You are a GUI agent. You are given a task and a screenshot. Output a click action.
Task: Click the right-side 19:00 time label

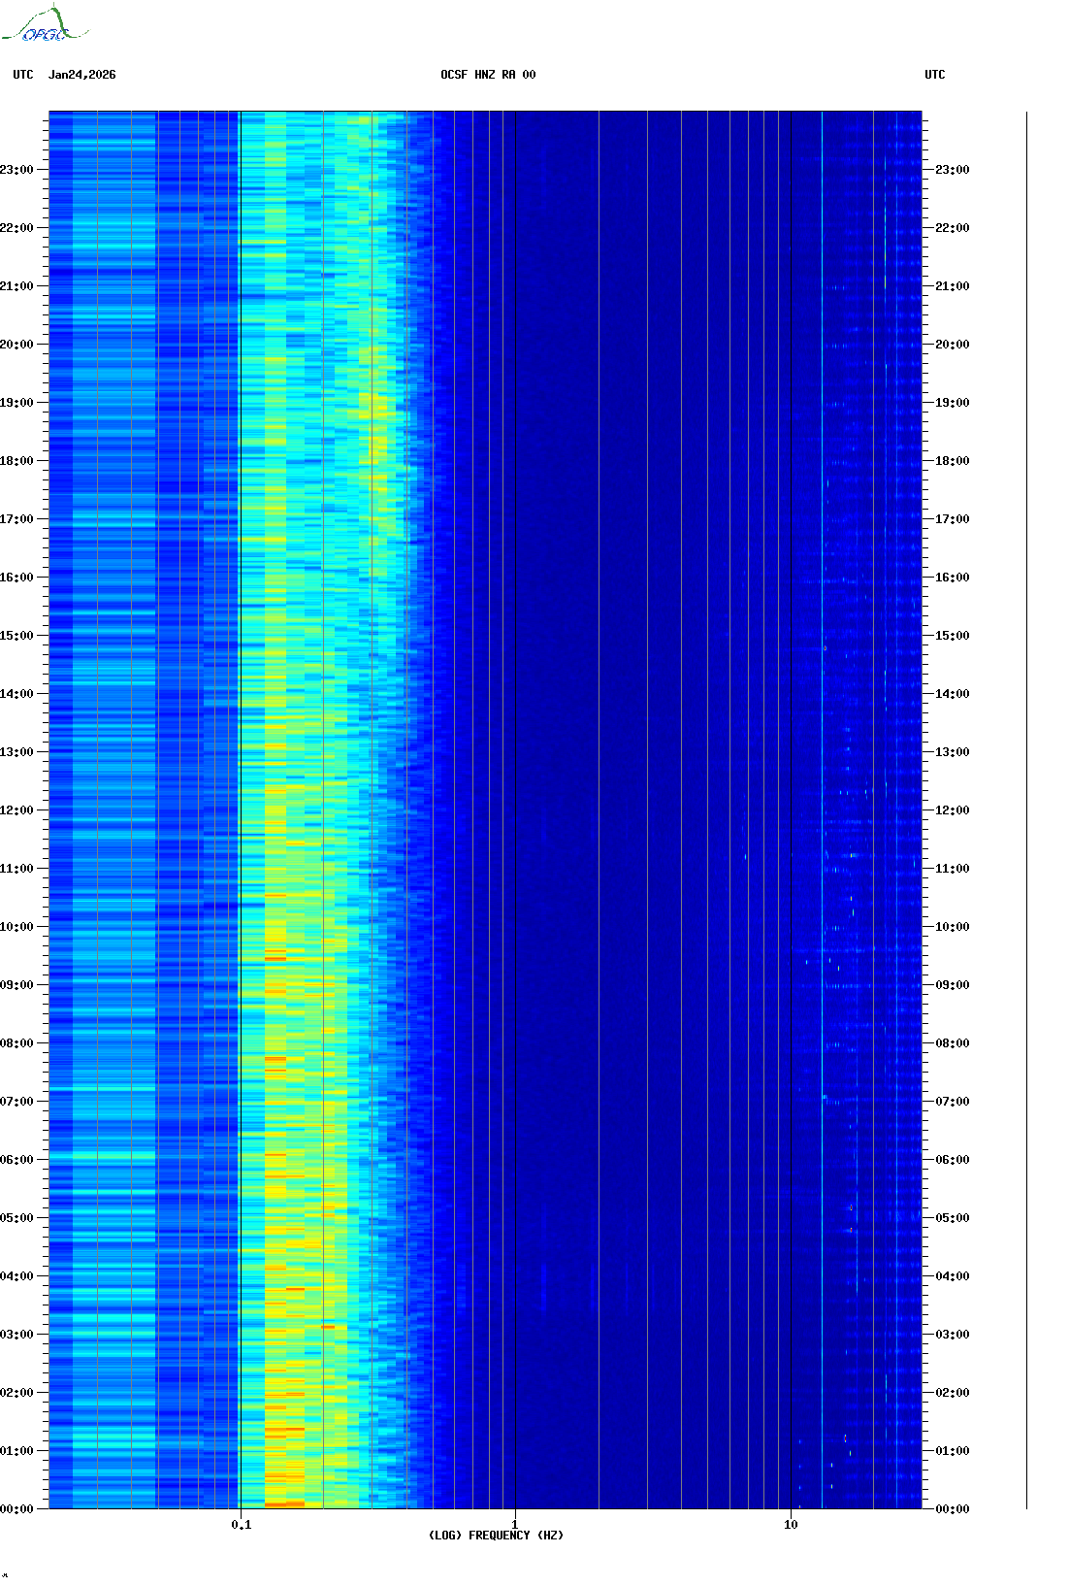tap(953, 403)
